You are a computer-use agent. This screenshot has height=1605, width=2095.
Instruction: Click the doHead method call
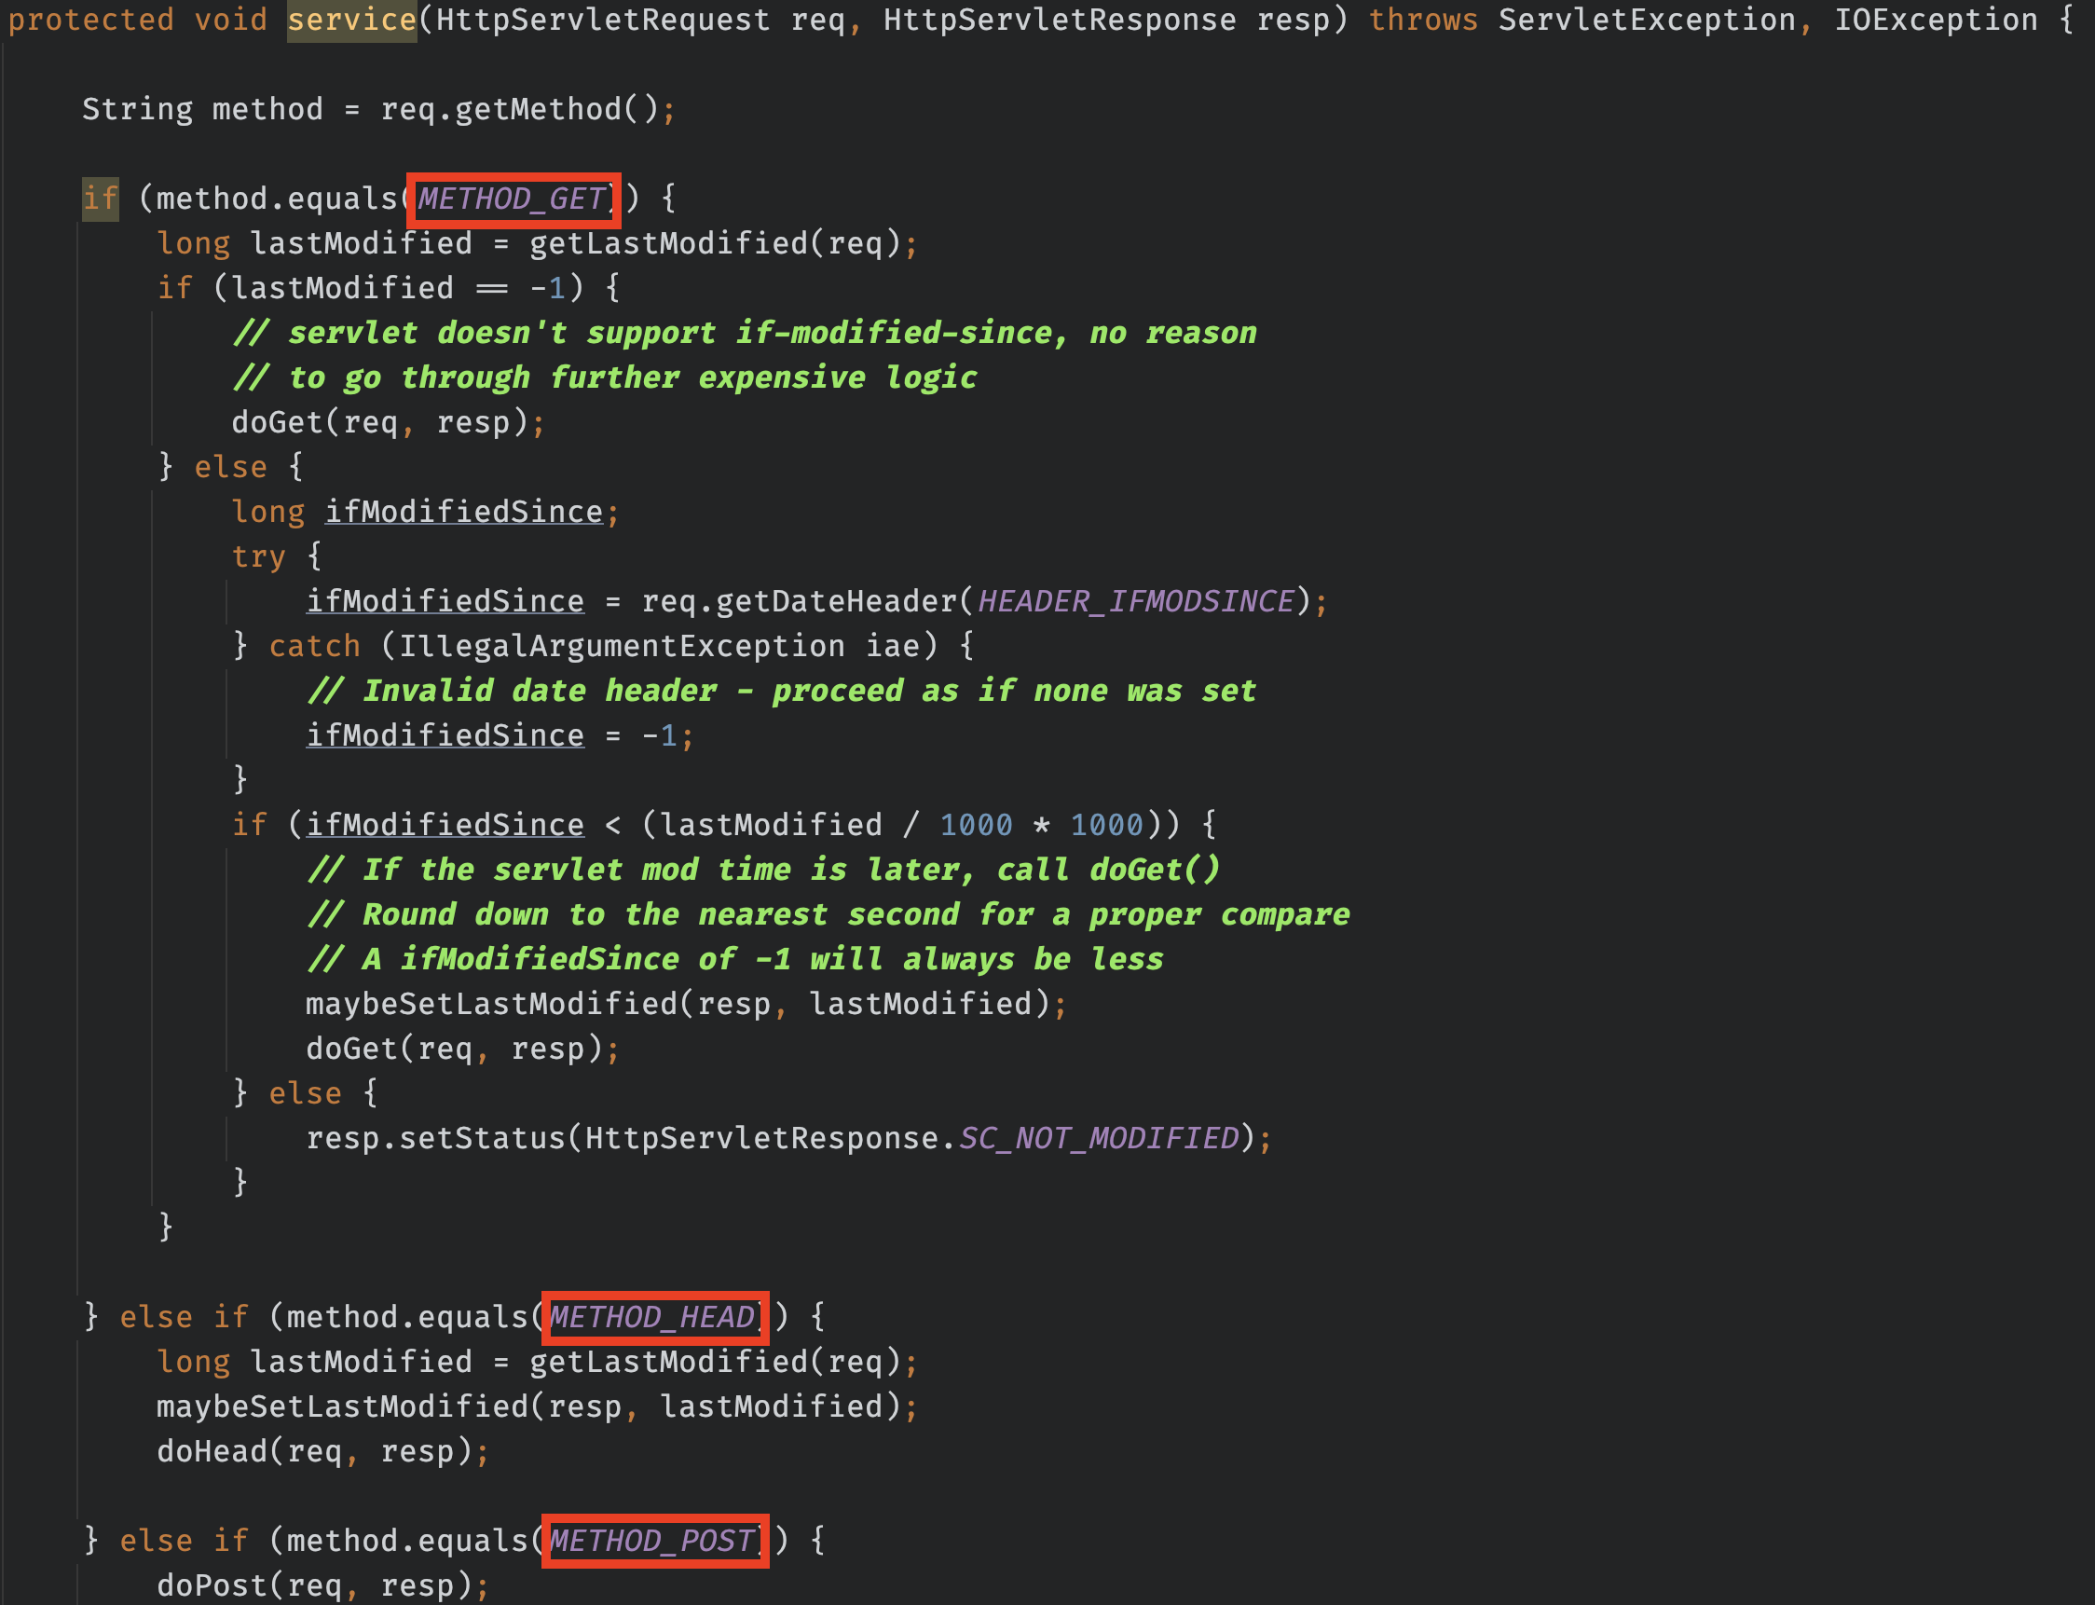point(212,1452)
